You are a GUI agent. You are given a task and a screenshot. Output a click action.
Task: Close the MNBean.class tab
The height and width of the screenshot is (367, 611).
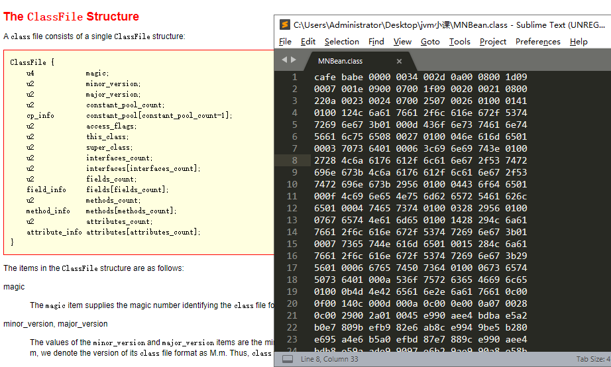(x=399, y=61)
